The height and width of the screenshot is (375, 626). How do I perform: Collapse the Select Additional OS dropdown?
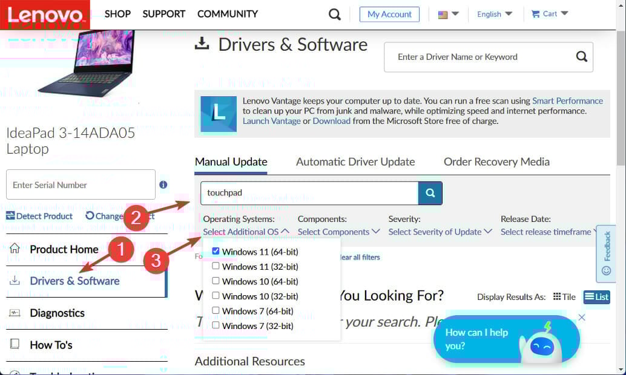[246, 232]
